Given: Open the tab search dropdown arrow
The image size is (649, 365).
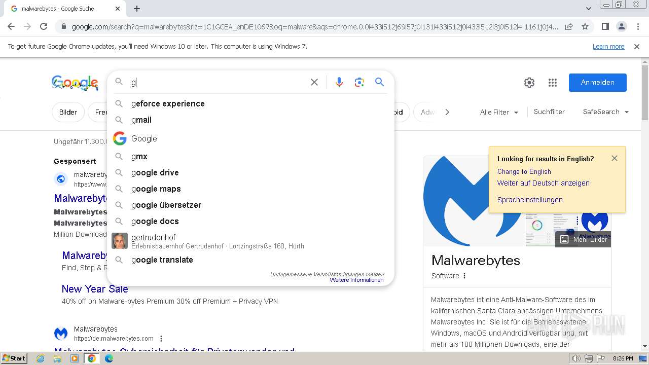Looking at the screenshot, I should pyautogui.click(x=588, y=9).
